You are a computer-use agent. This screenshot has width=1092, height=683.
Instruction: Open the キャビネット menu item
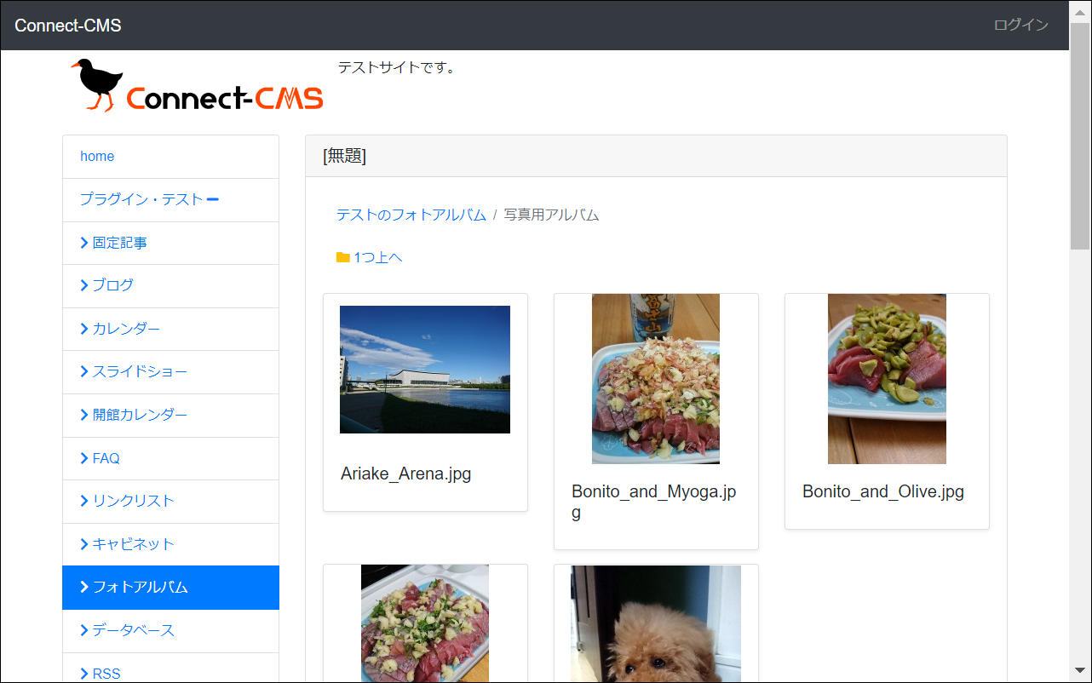[170, 544]
